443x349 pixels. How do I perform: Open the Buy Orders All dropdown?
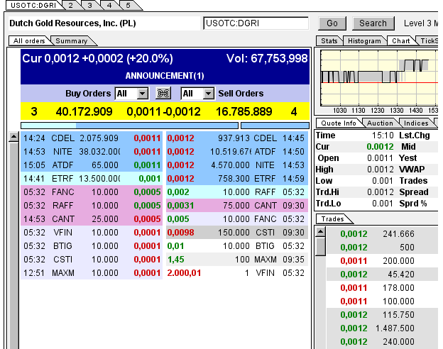tap(131, 94)
